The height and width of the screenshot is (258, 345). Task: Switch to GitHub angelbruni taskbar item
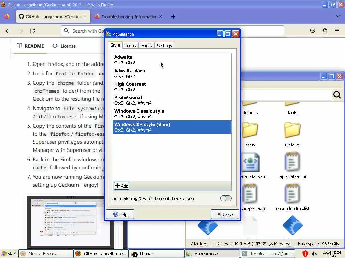click(101, 254)
